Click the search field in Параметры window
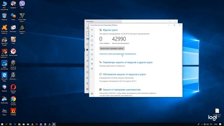This screenshot has height=126, width=224. (x=88, y=34)
